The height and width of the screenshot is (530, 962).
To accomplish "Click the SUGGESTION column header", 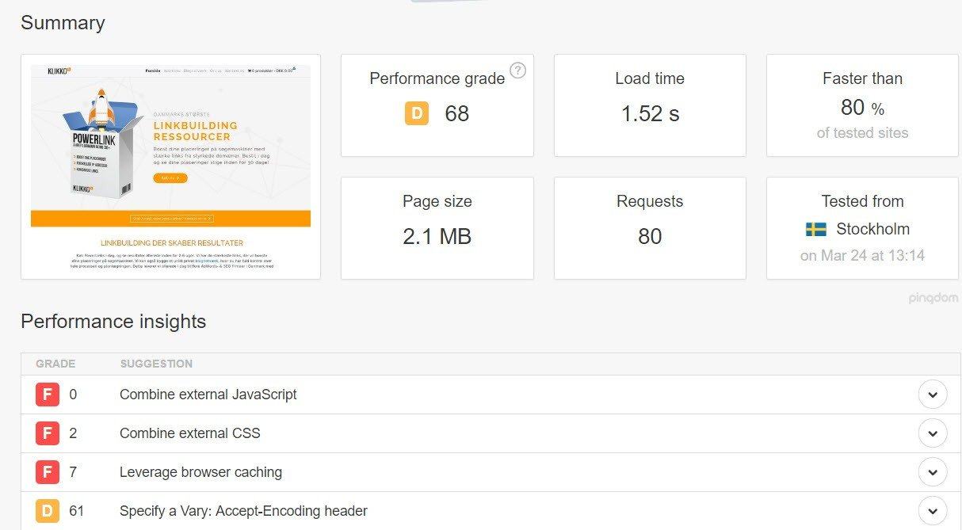I will click(x=156, y=364).
